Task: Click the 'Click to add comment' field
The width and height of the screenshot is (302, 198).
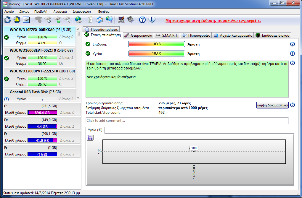Action: click(187, 121)
